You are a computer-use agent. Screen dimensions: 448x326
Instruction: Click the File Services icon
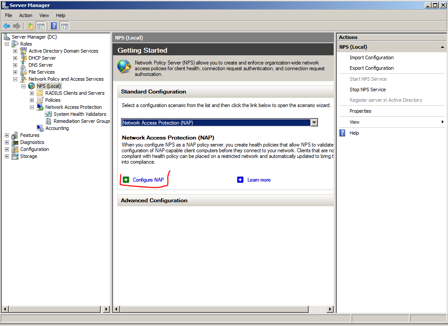(x=23, y=72)
